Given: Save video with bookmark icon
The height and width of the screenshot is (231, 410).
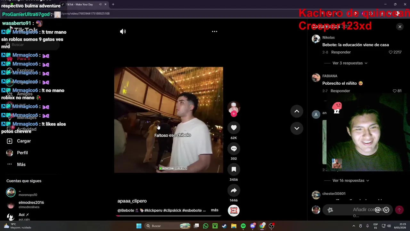Looking at the screenshot, I should (x=234, y=169).
